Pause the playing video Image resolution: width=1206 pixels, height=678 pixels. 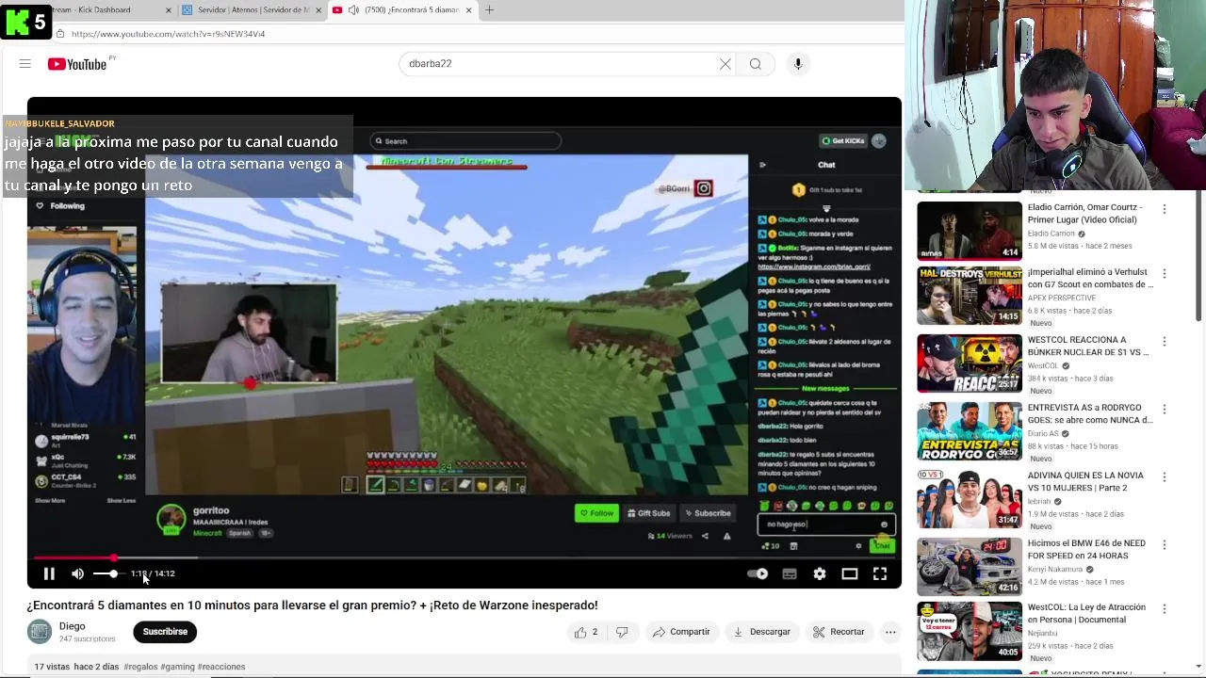click(x=49, y=573)
